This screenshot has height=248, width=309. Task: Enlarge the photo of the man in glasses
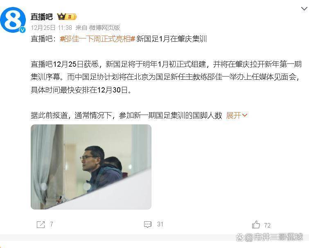91,167
